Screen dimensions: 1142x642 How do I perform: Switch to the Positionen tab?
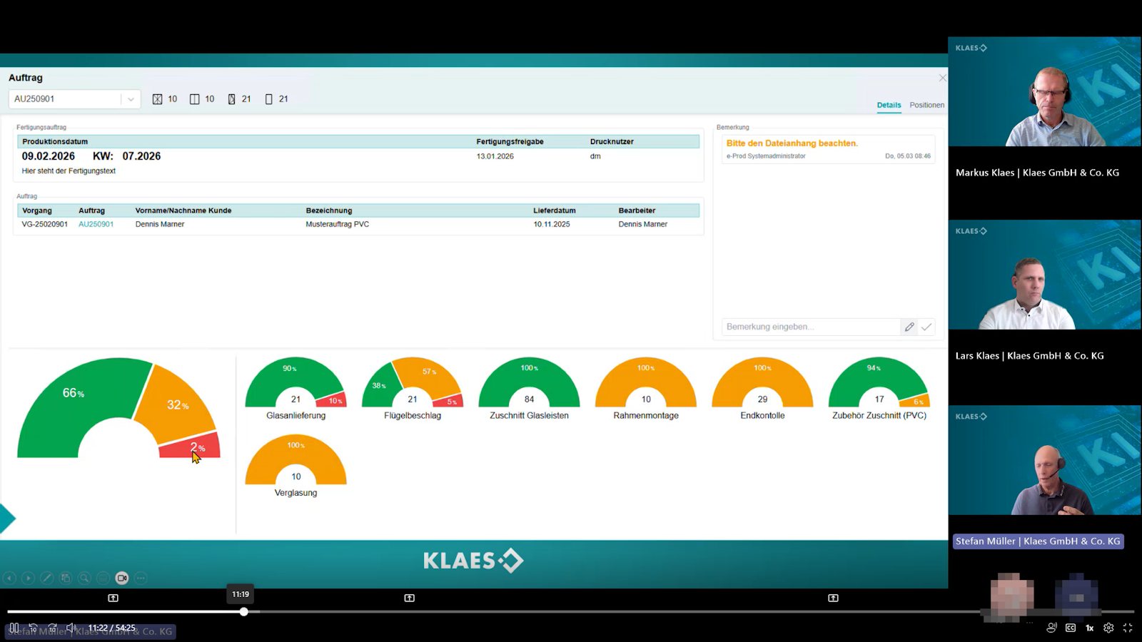coord(926,105)
